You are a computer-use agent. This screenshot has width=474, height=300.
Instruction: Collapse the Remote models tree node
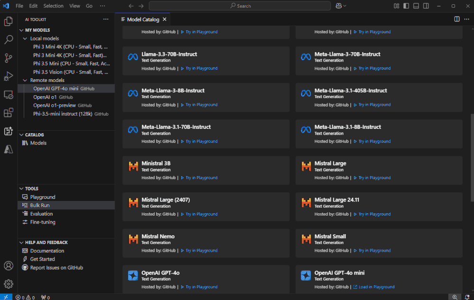[25, 80]
